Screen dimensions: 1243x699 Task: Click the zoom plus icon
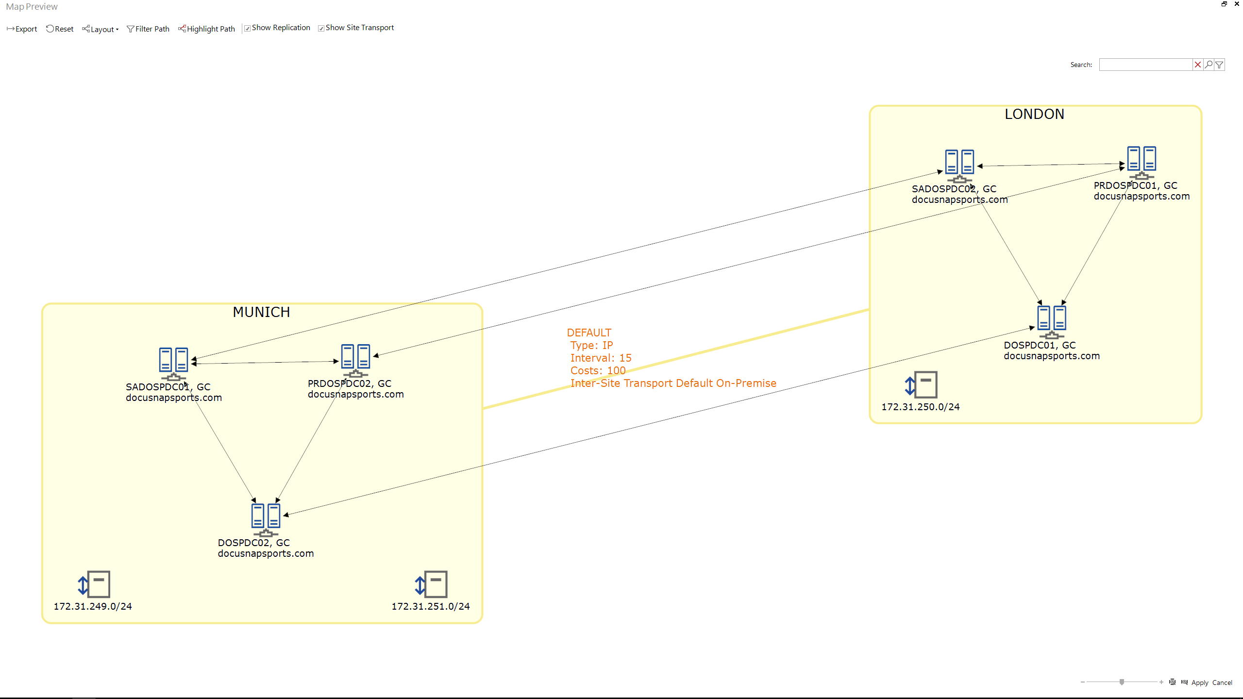(x=1161, y=682)
